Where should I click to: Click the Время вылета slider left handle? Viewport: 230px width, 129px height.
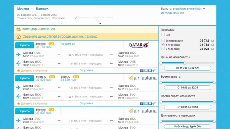pyautogui.click(x=161, y=82)
